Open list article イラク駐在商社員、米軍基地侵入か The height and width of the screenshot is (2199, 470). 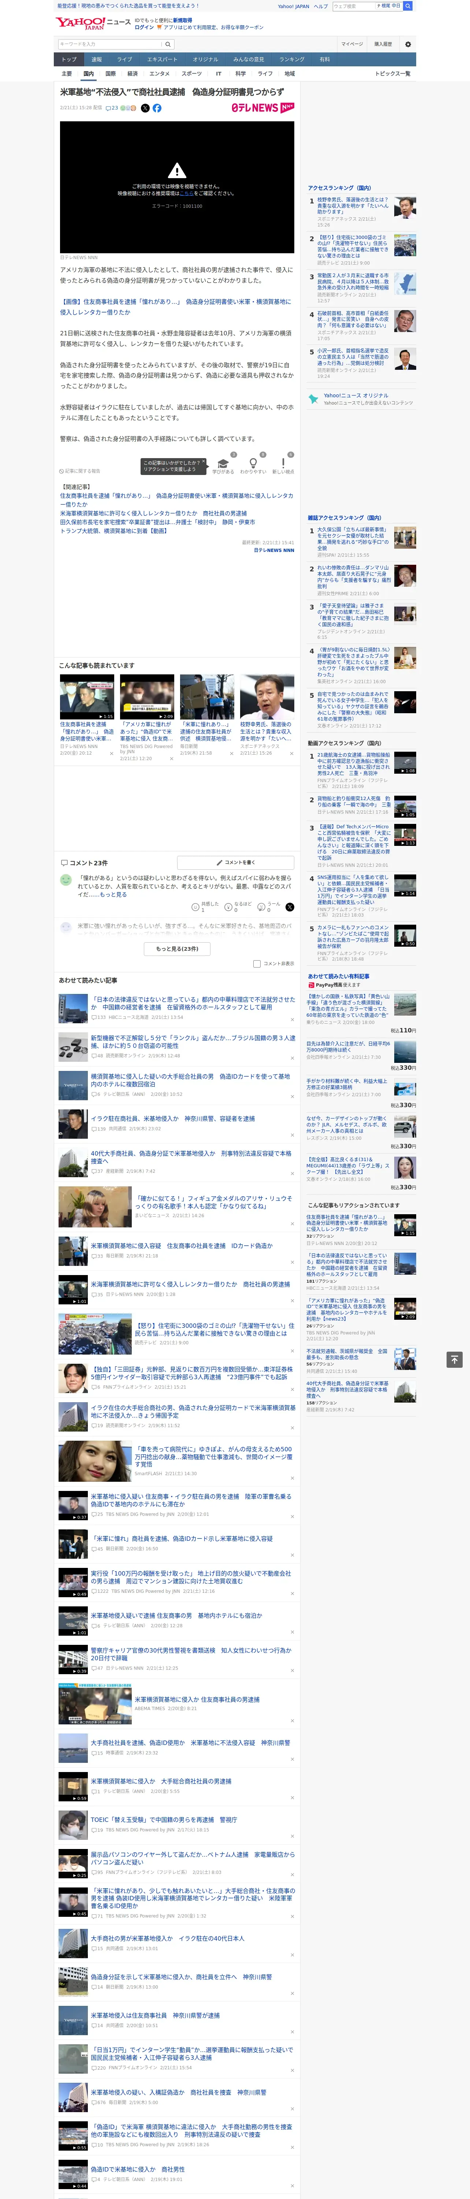[x=172, y=1118]
